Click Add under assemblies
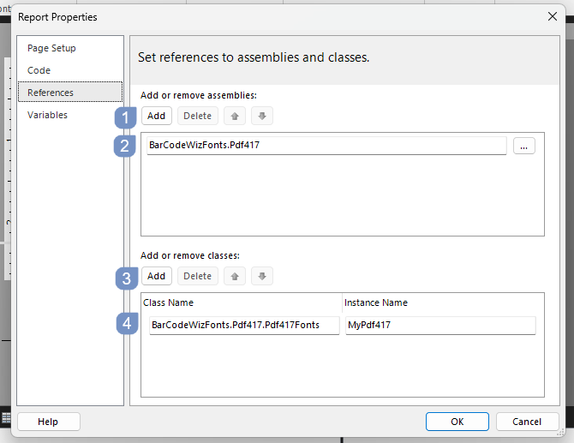Screen dimensions: 574x443 [156, 116]
